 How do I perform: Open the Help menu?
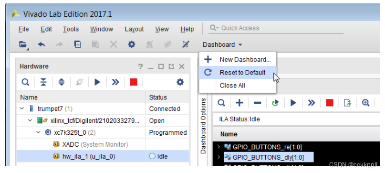(x=187, y=29)
